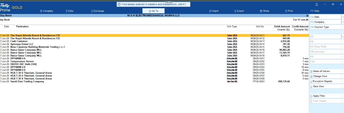Image resolution: width=344 pixels, height=113 pixels.
Task: Select the Spinneys Dubai LLC row
Action: pos(154,44)
